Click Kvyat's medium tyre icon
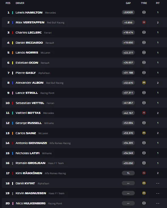This screenshot has width=167, height=208. (x=144, y=183)
